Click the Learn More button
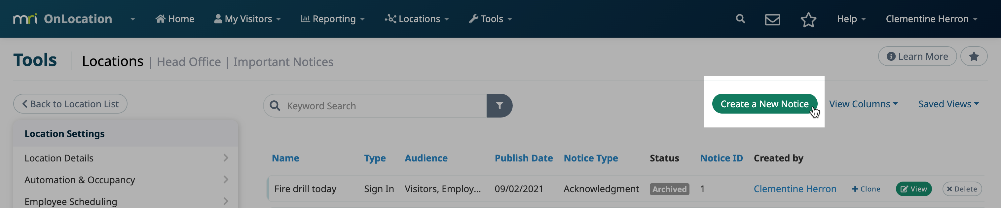1001x208 pixels. coord(917,56)
